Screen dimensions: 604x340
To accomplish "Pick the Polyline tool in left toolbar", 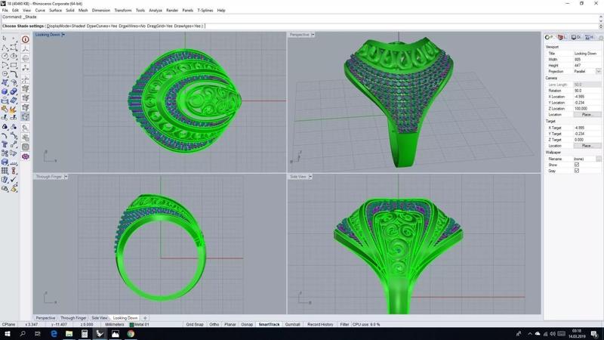I will point(5,47).
